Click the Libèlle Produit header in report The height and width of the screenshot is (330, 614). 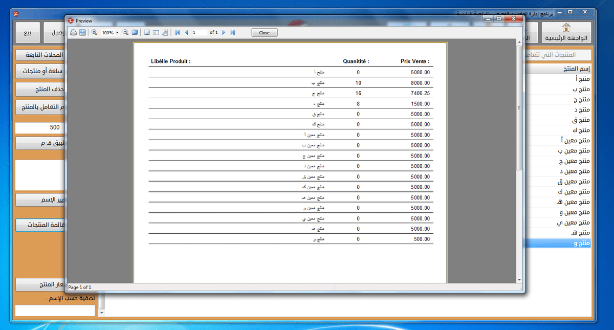pyautogui.click(x=171, y=61)
